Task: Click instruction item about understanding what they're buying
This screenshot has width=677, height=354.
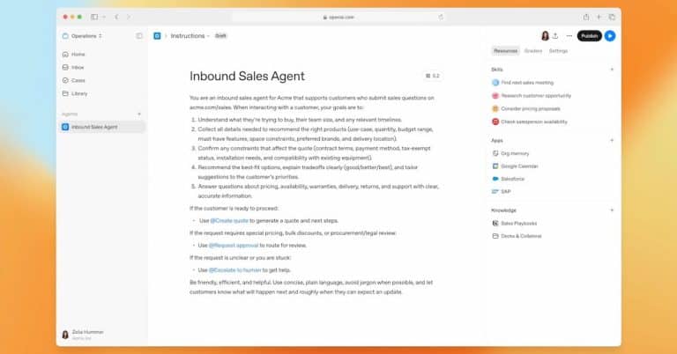Action: coord(300,120)
